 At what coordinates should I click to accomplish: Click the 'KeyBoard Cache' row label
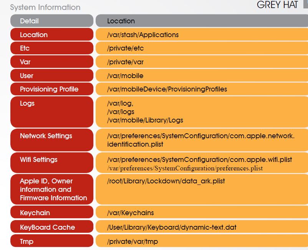[x=52, y=227]
